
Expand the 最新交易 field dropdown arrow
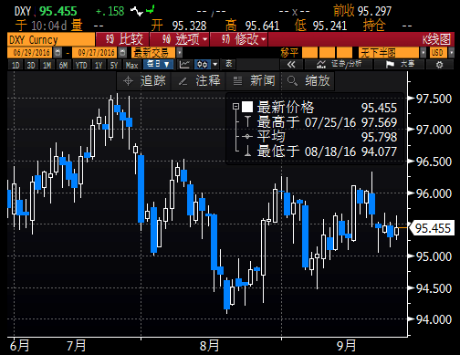179,53
